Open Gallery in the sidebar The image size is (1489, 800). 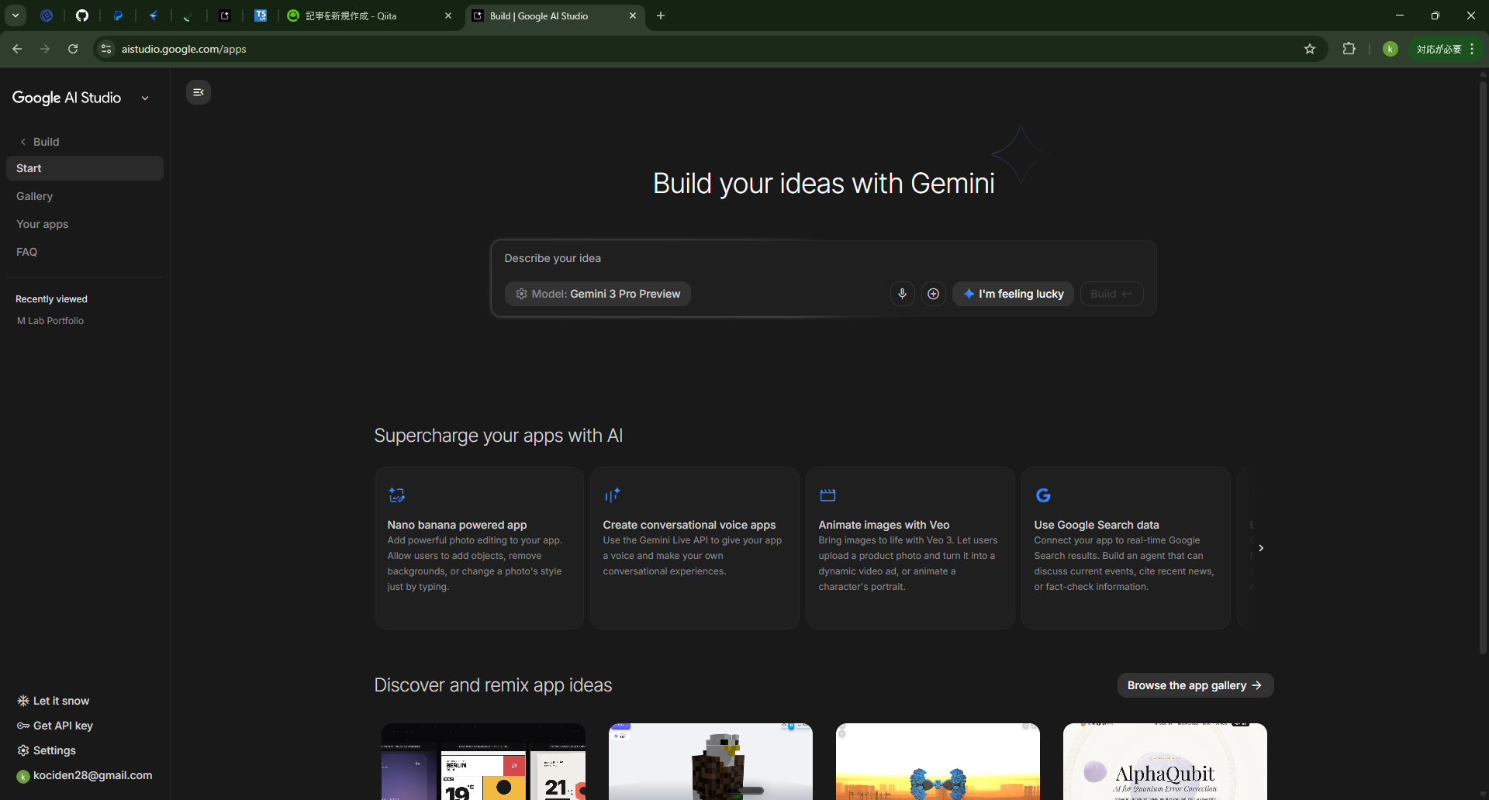85,196
